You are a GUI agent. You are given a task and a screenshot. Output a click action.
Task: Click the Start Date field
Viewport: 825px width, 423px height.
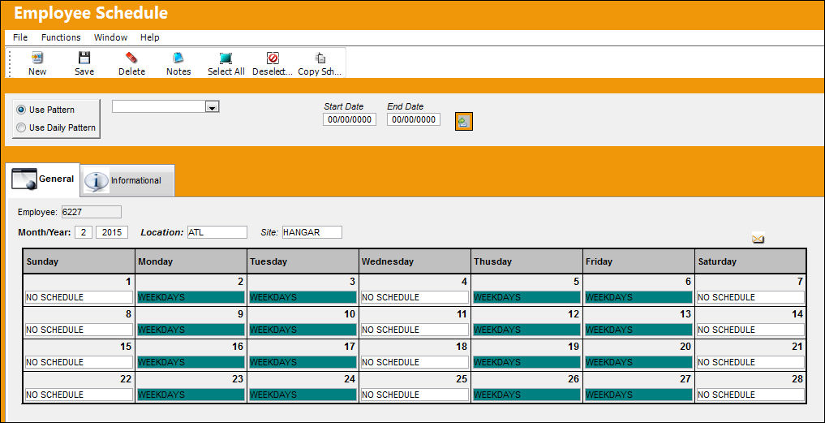[x=350, y=119]
